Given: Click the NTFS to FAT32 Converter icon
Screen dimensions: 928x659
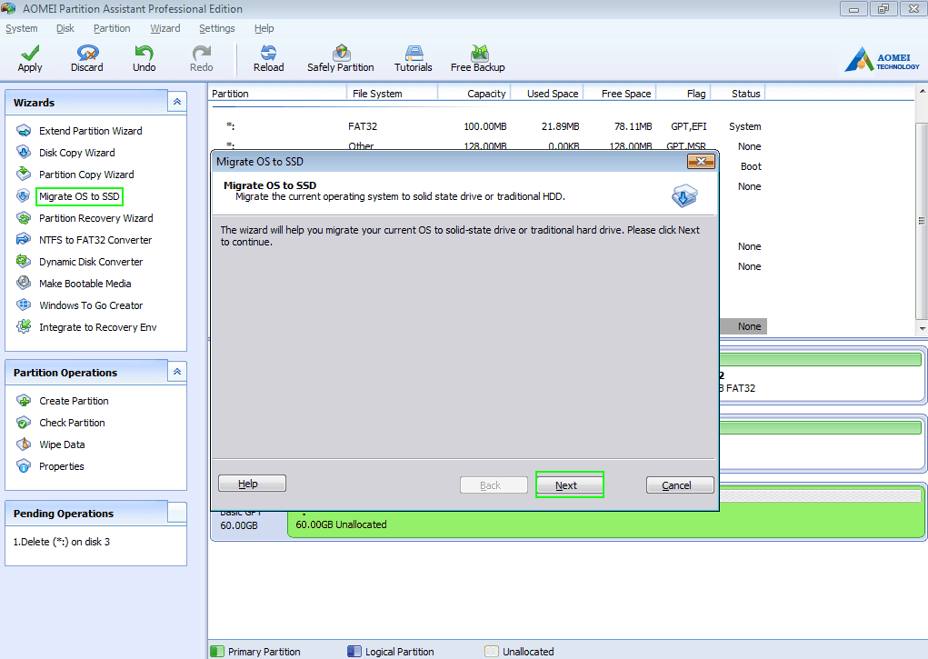Looking at the screenshot, I should click(x=24, y=240).
